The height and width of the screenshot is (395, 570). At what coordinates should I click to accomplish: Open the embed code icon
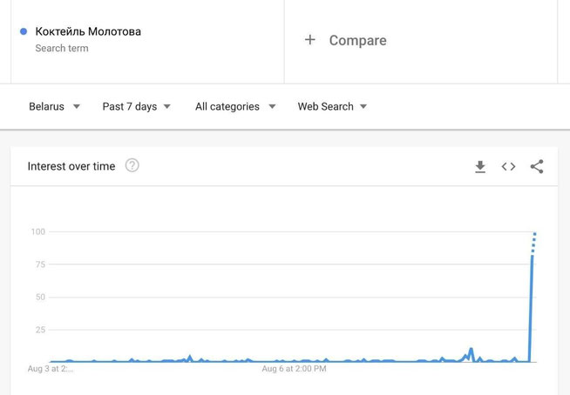[508, 166]
